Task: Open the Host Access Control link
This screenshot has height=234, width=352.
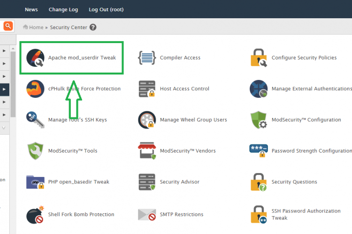Action: click(184, 88)
